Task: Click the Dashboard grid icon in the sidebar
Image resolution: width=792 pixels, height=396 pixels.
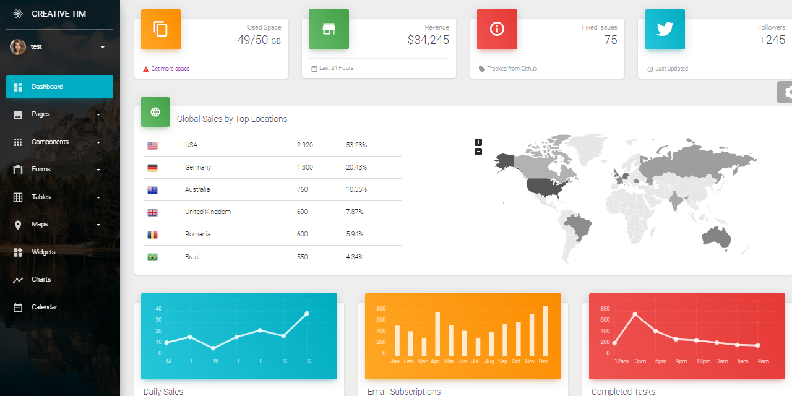Action: pyautogui.click(x=19, y=87)
